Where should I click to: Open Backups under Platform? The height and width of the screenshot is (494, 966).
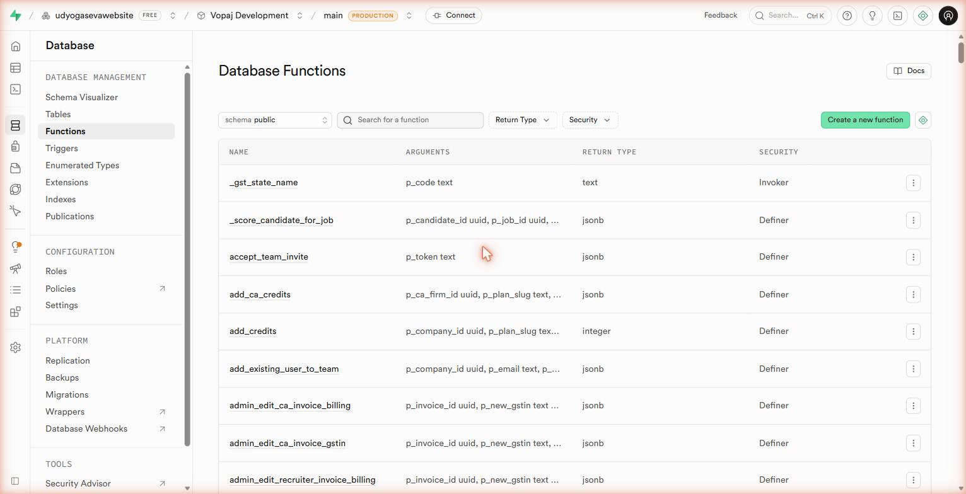(62, 378)
